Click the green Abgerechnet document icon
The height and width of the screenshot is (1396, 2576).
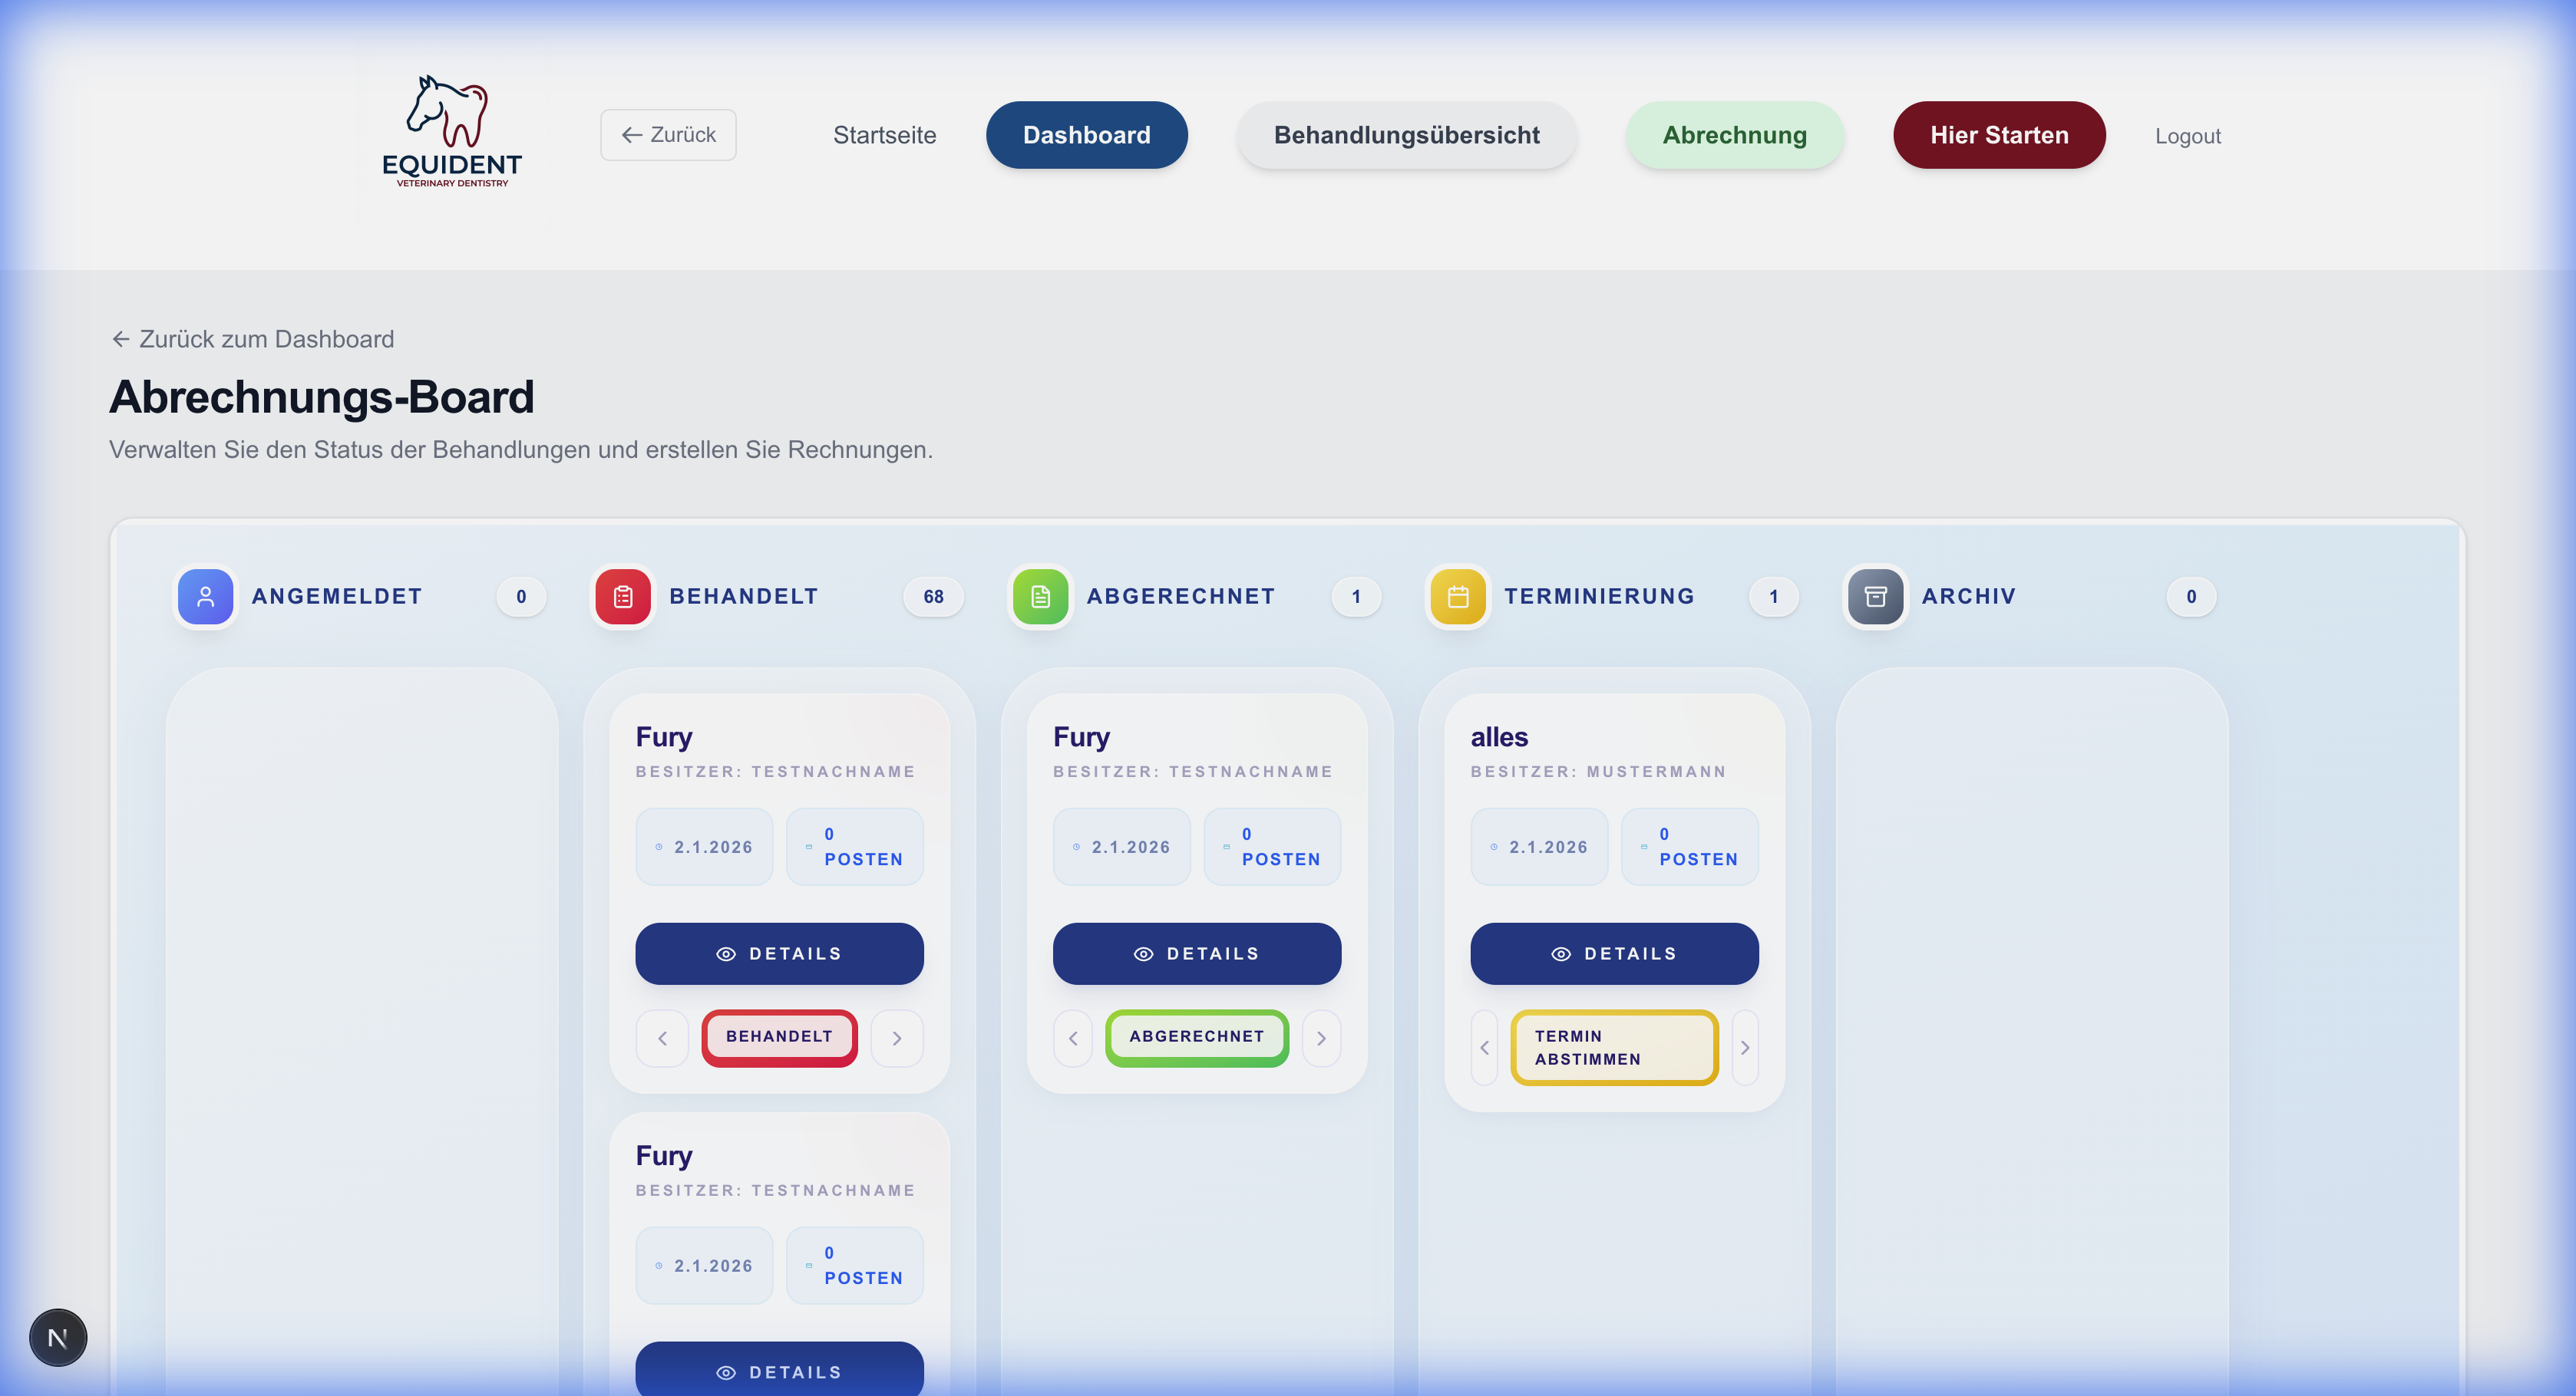pos(1040,597)
